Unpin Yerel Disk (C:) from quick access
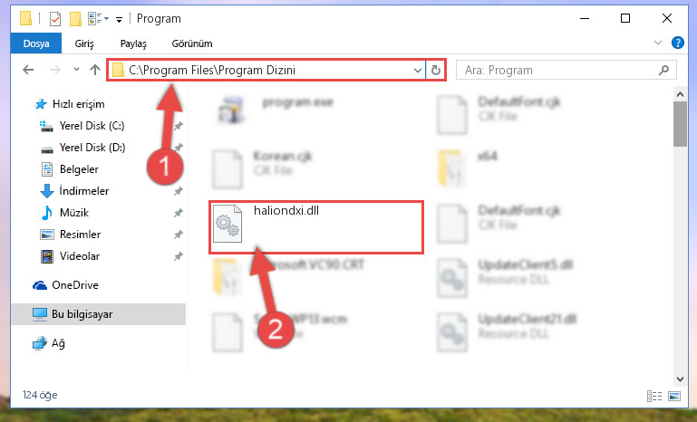The image size is (697, 422). tap(179, 126)
